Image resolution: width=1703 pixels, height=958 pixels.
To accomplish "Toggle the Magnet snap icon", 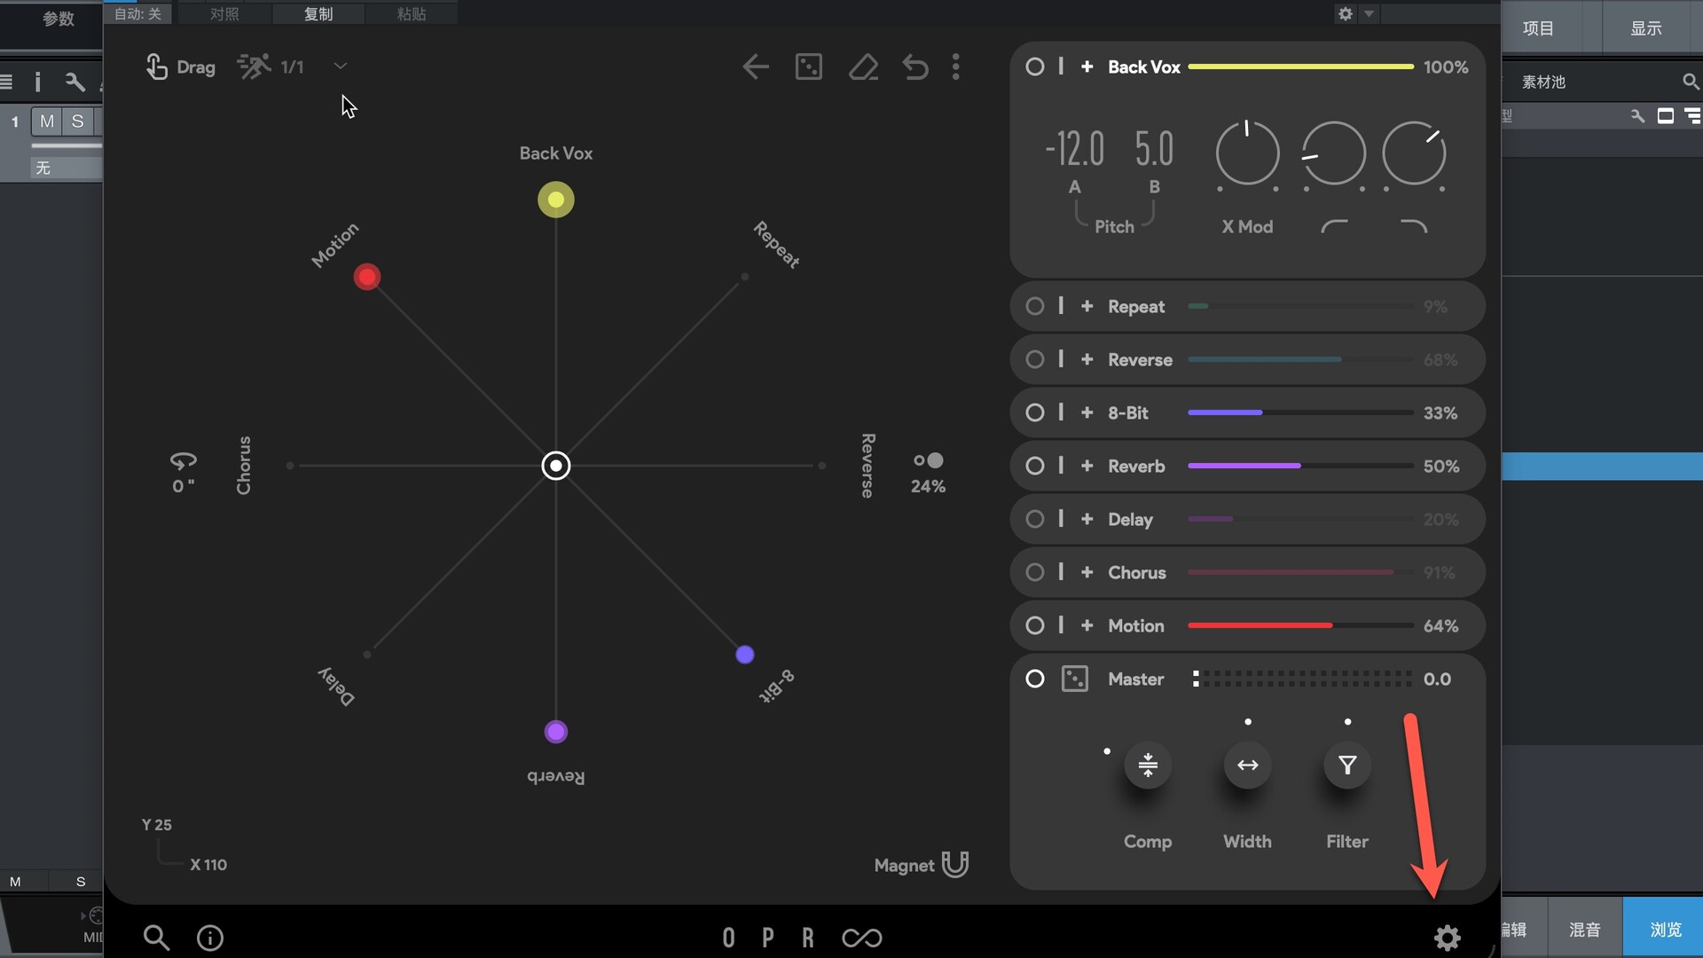I will 955,864.
